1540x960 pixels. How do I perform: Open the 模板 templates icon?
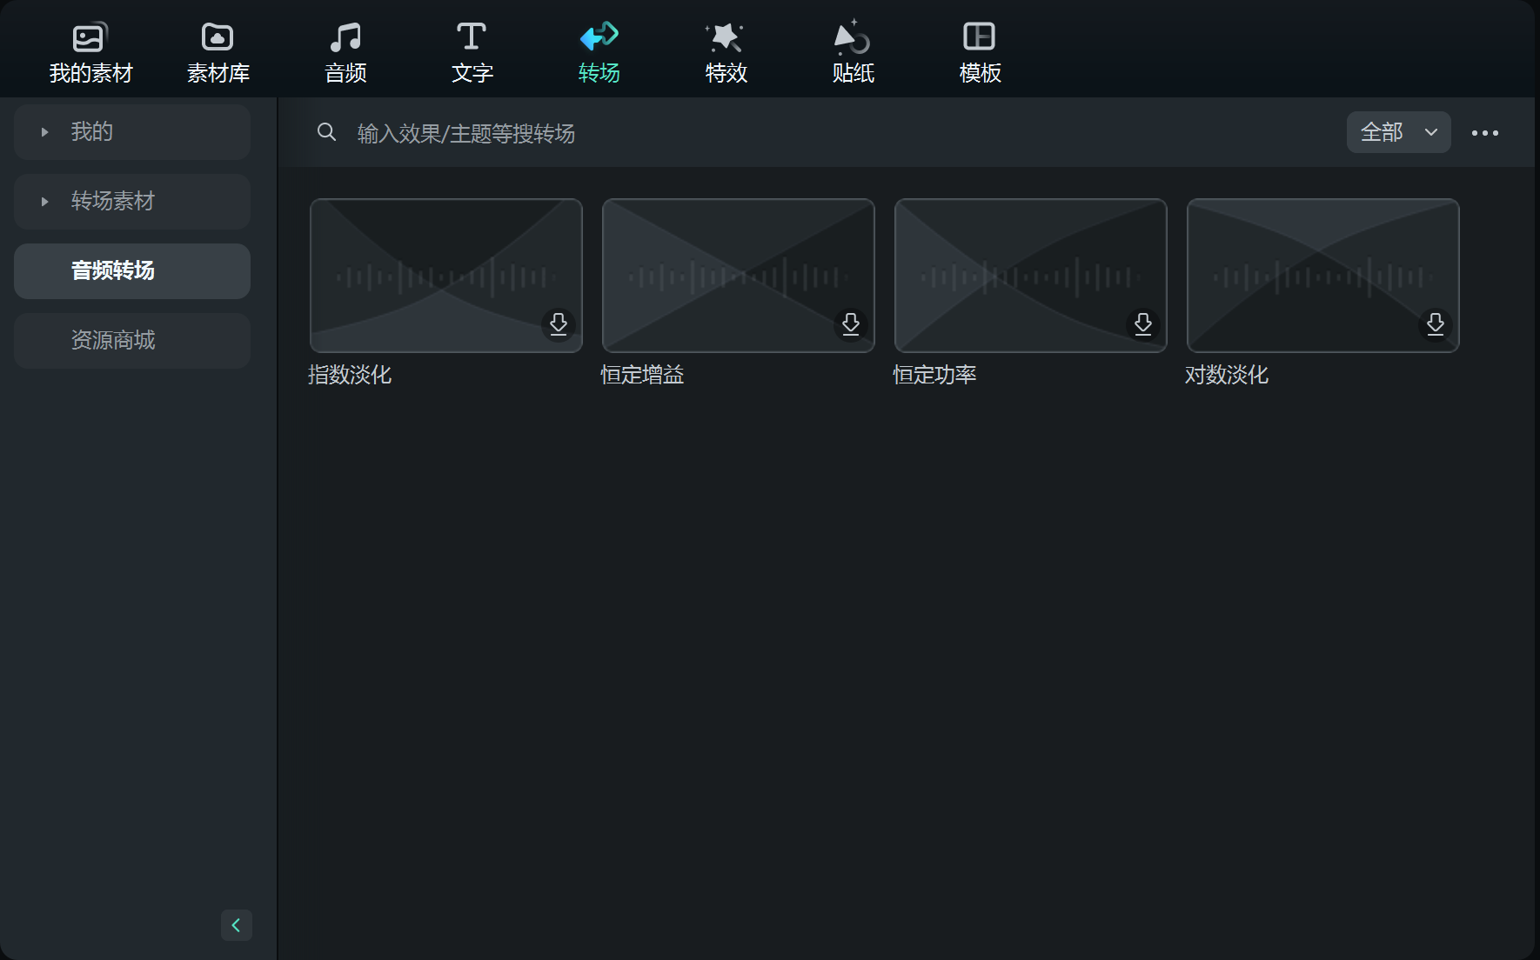pos(980,37)
